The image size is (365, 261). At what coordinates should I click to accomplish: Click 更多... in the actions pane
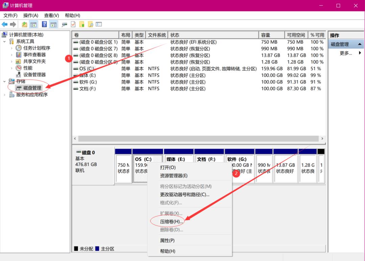pyautogui.click(x=345, y=53)
